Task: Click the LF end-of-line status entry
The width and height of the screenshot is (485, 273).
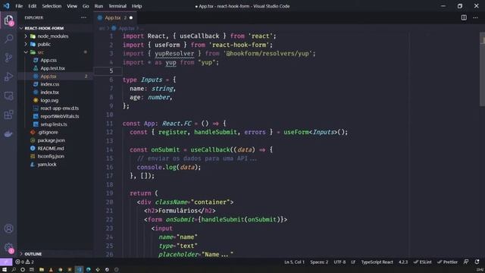Action: tap(353, 262)
